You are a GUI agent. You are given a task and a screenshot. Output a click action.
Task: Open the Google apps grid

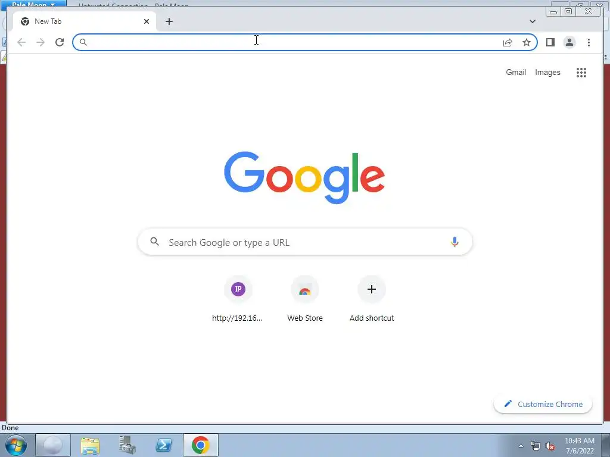(x=581, y=73)
